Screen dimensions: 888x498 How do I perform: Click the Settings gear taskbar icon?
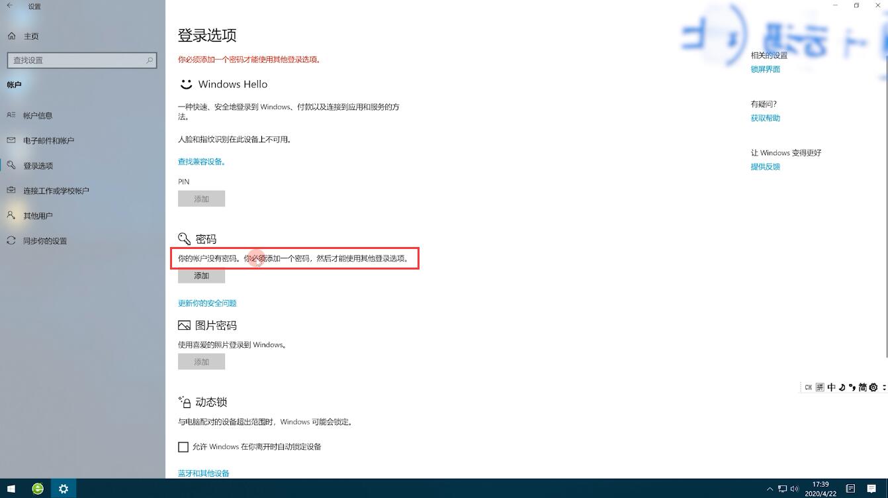tap(64, 489)
